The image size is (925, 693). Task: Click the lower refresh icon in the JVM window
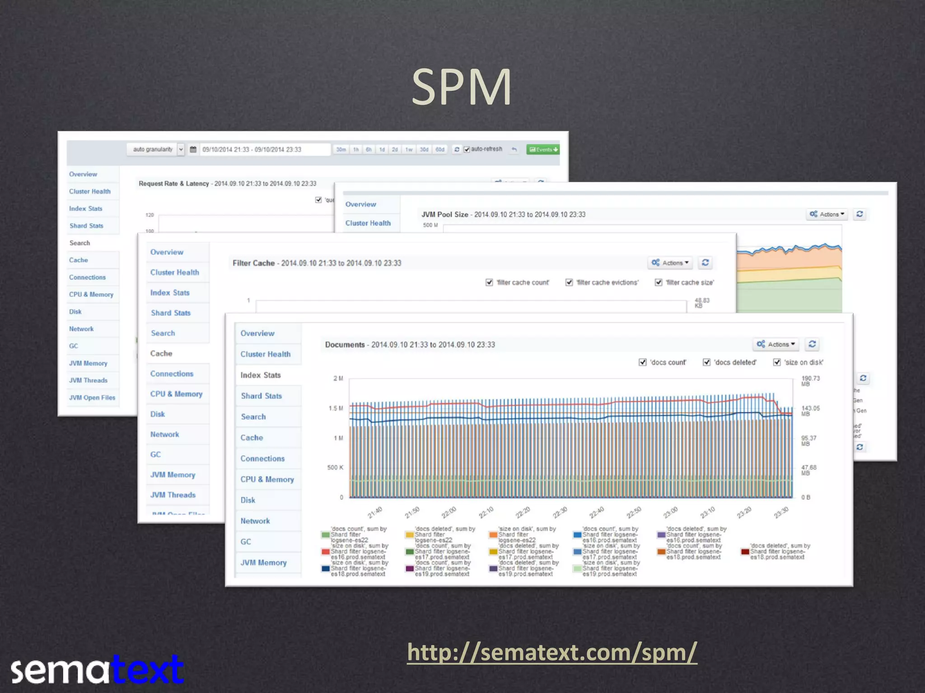coord(860,447)
